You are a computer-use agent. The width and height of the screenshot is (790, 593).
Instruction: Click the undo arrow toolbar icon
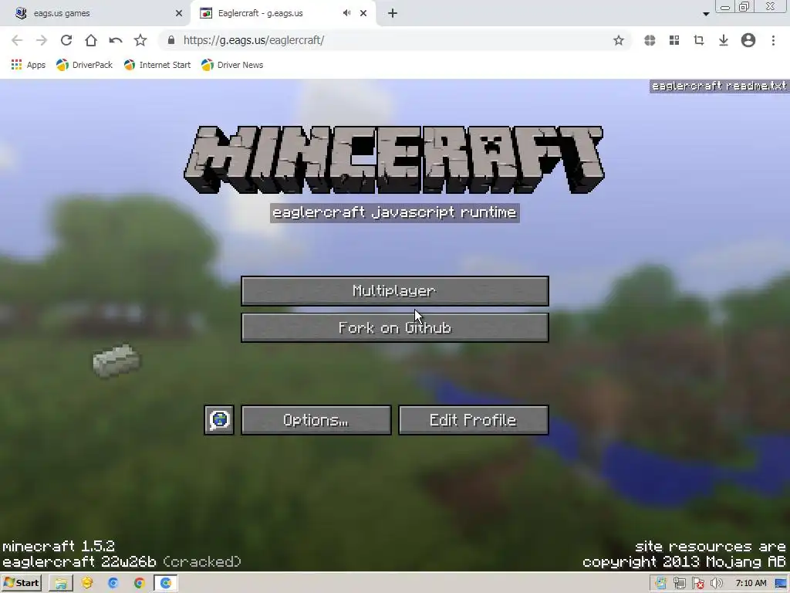click(116, 40)
